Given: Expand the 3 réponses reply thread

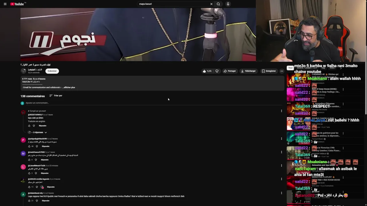Looking at the screenshot, I should coord(38,132).
